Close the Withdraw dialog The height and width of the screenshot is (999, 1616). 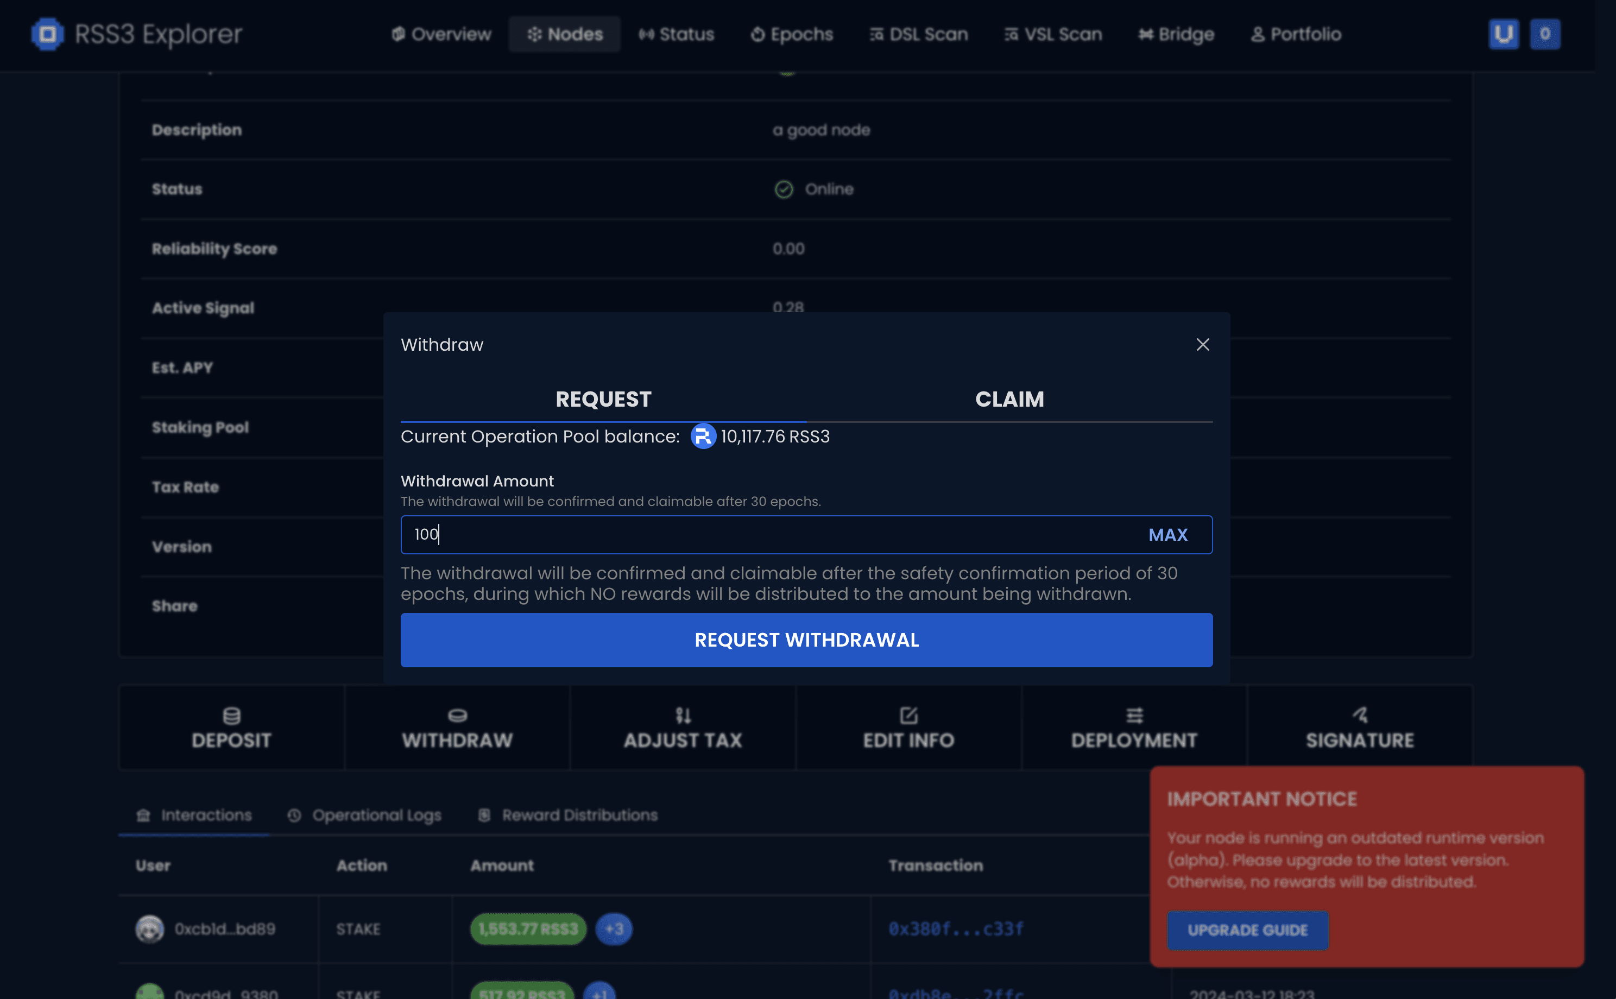click(1202, 345)
